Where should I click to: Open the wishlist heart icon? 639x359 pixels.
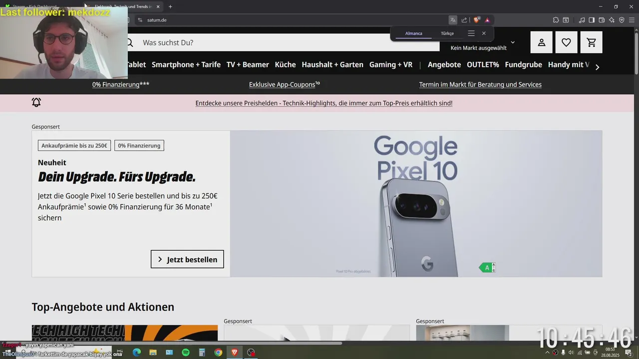tap(566, 42)
